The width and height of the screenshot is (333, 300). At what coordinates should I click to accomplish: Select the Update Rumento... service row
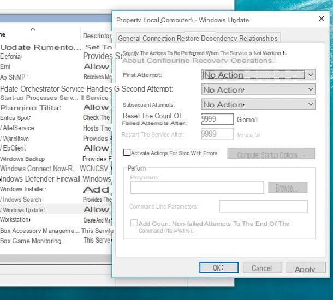(56, 47)
